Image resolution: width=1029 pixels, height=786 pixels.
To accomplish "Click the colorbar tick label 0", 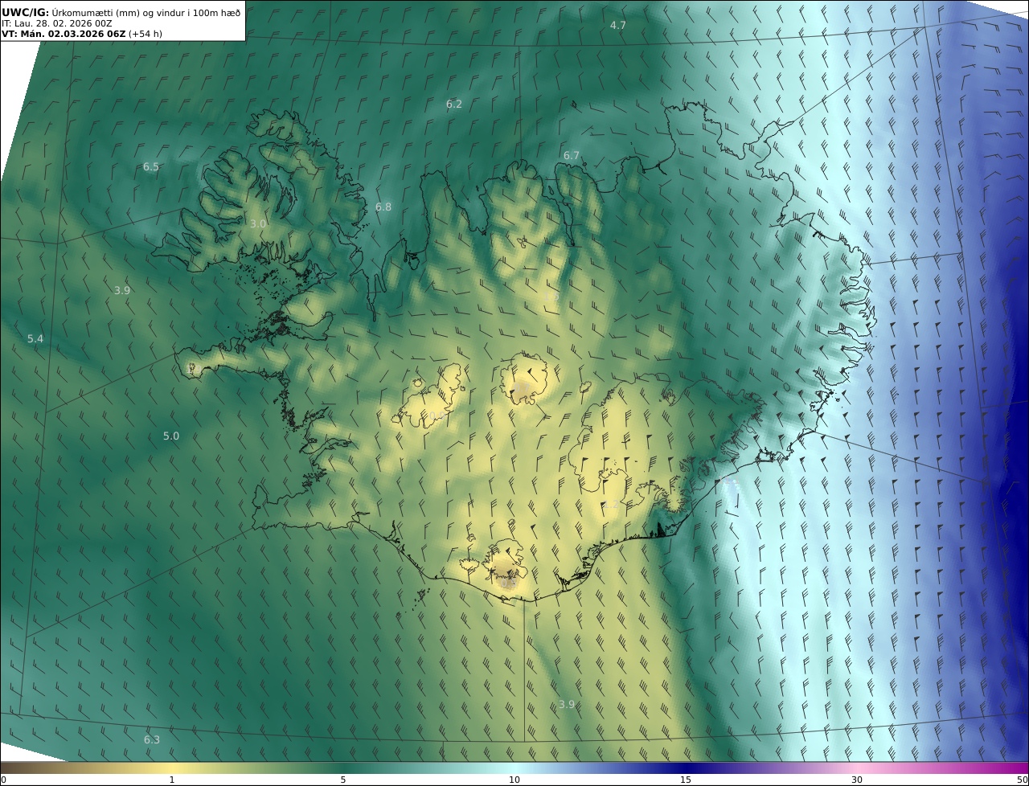I will coord(3,780).
